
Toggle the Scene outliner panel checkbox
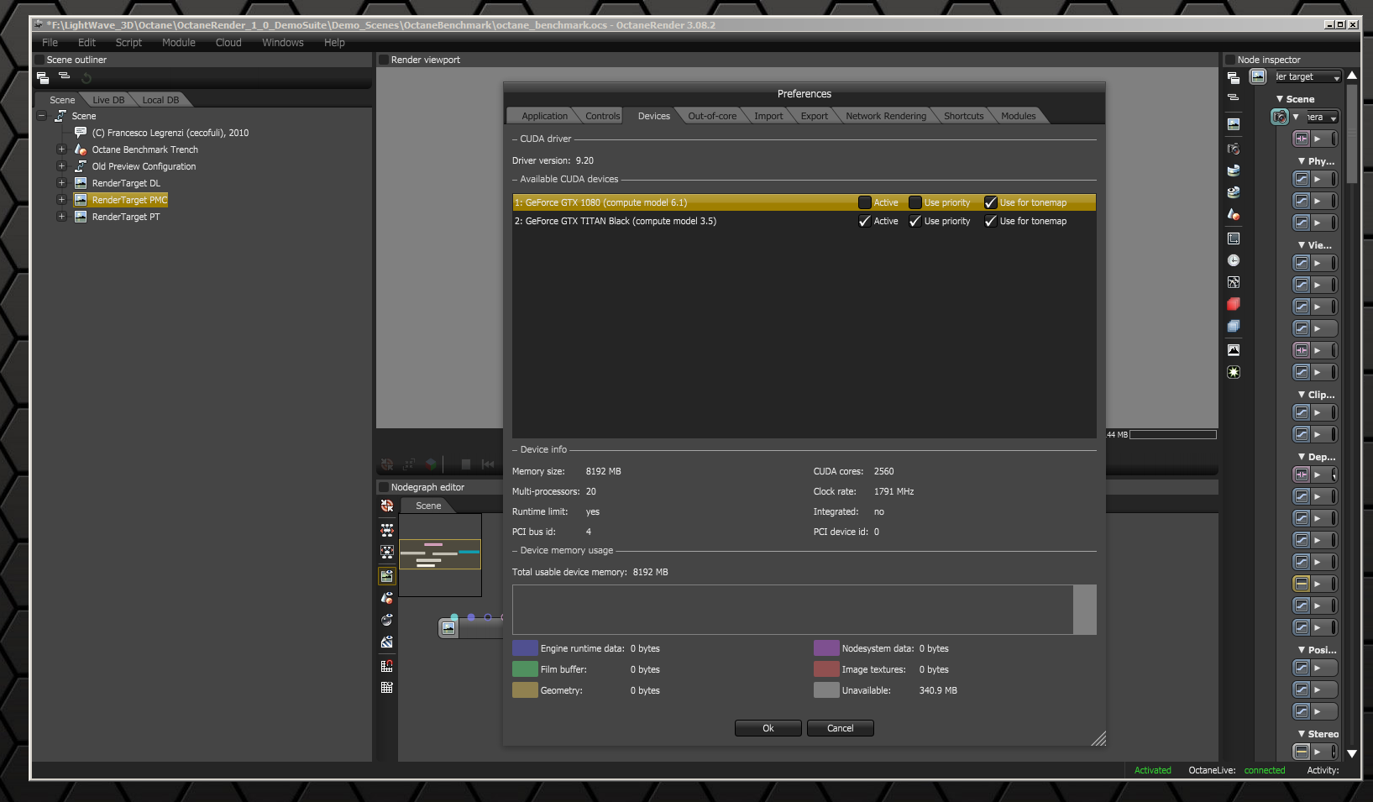pos(39,60)
